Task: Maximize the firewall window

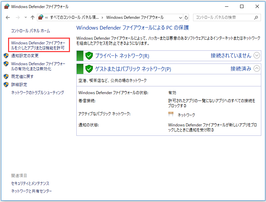Action: pyautogui.click(x=242, y=6)
